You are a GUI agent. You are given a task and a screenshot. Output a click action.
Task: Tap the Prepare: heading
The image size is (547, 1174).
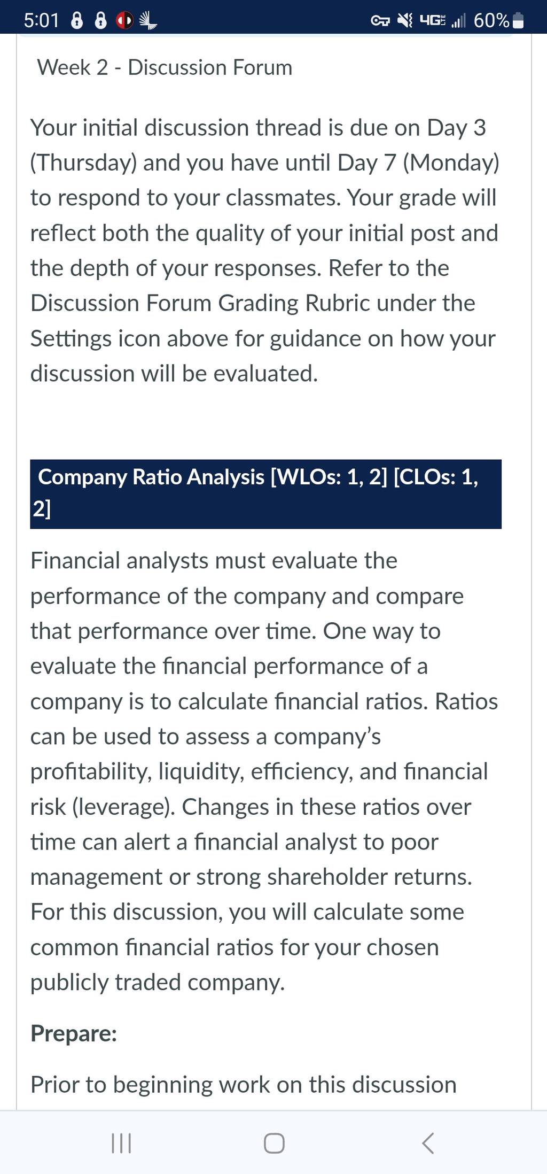point(74,1033)
